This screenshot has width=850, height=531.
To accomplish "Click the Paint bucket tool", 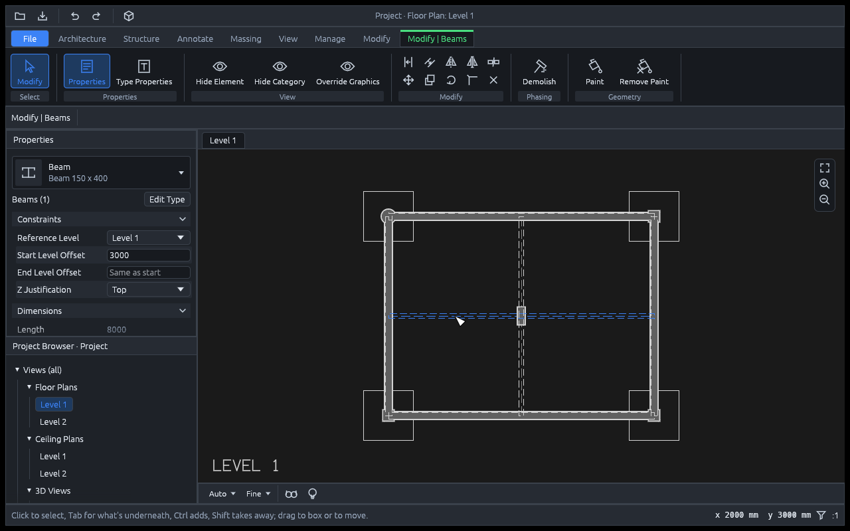I will [x=595, y=72].
